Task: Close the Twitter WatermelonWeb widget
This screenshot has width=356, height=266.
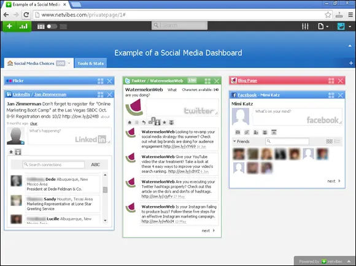Action: point(217,81)
